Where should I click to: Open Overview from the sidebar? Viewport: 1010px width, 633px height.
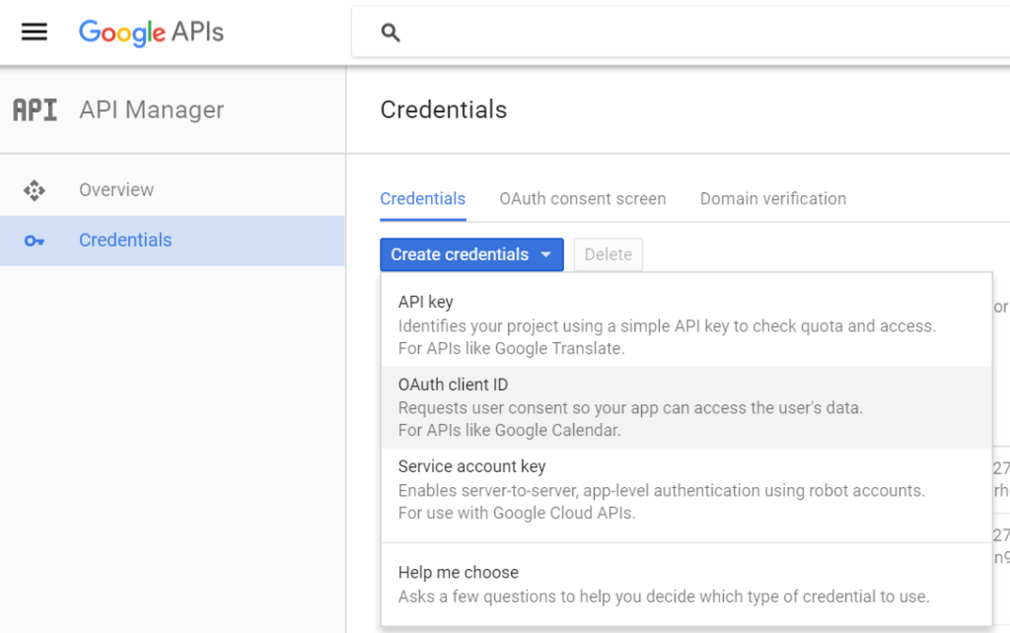click(x=115, y=188)
